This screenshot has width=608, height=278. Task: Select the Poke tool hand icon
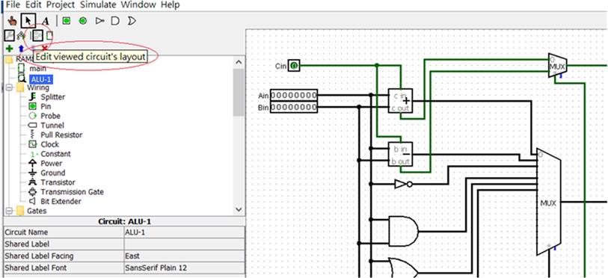[x=13, y=20]
